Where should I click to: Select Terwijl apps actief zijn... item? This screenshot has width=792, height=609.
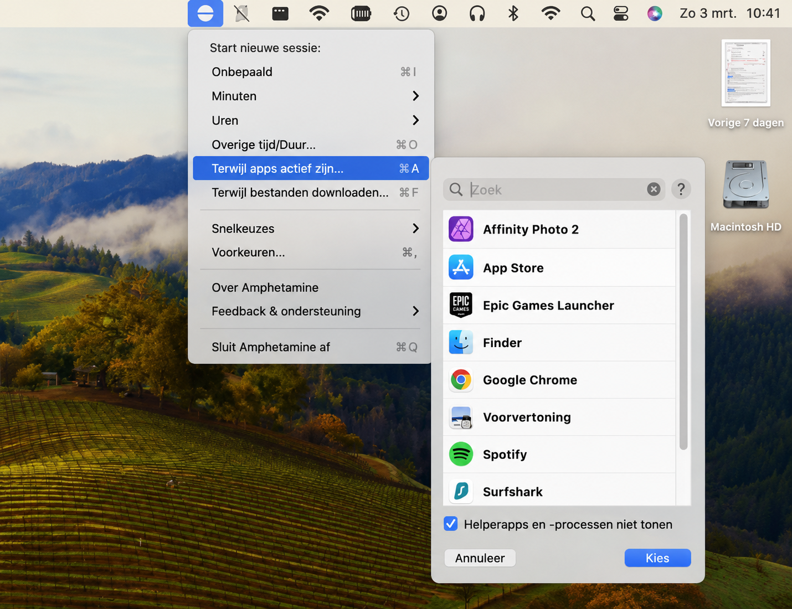tap(311, 168)
